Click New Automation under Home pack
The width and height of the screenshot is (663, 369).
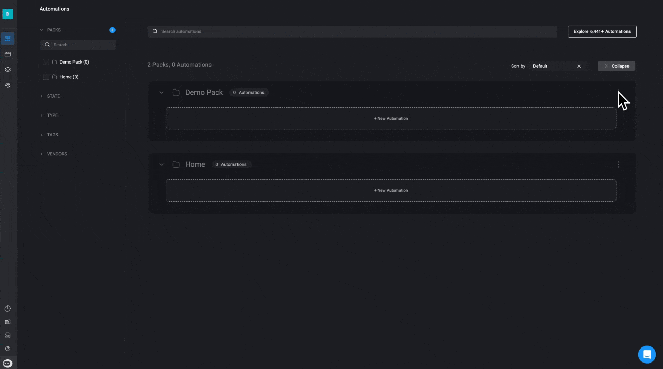391,190
